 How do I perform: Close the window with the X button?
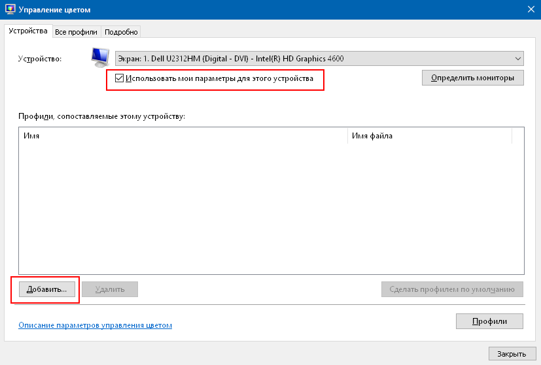(531, 10)
